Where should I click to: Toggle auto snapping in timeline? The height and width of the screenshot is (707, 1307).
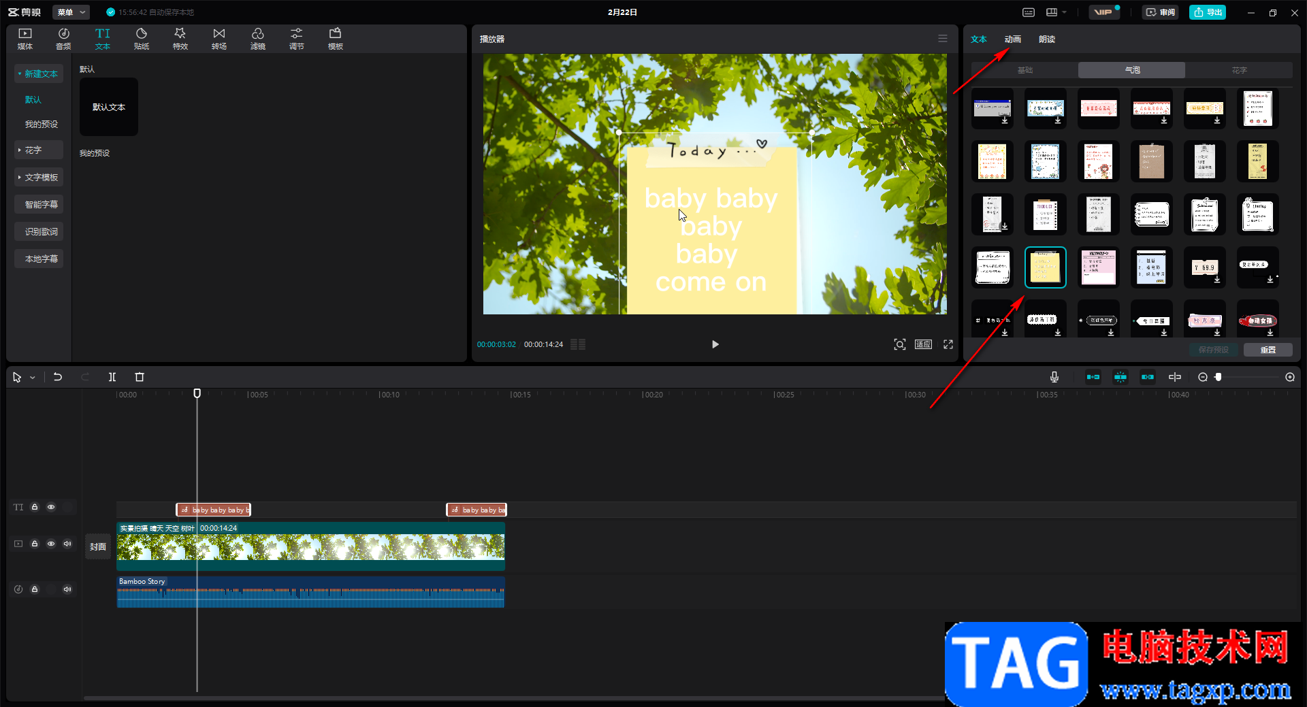coord(1120,377)
